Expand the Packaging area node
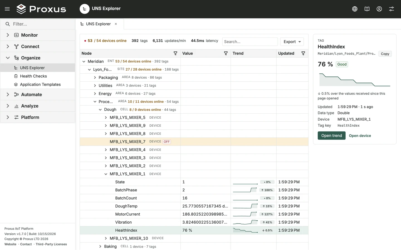Viewport: 401px width, 250px height. point(95,77)
